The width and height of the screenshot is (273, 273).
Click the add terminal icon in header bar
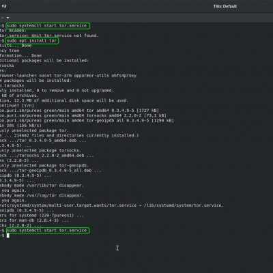coord(4,6)
